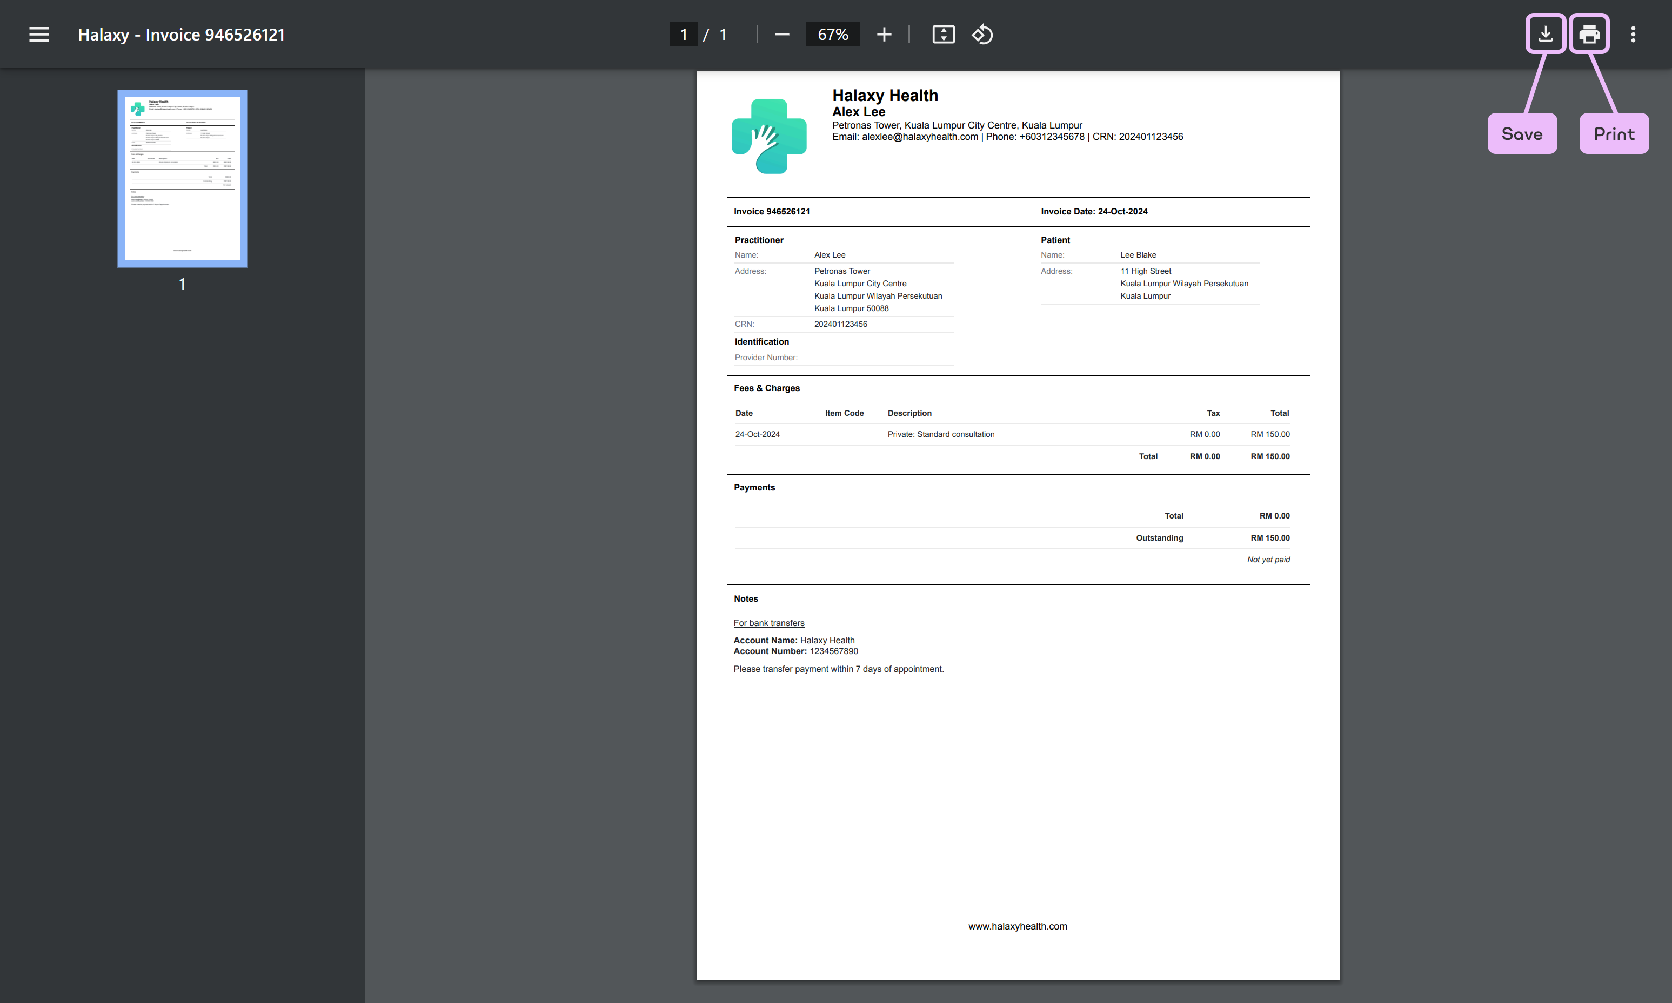Viewport: 1672px width, 1003px height.
Task: Click the www.halaxyhealth.com footer link
Action: (1018, 926)
